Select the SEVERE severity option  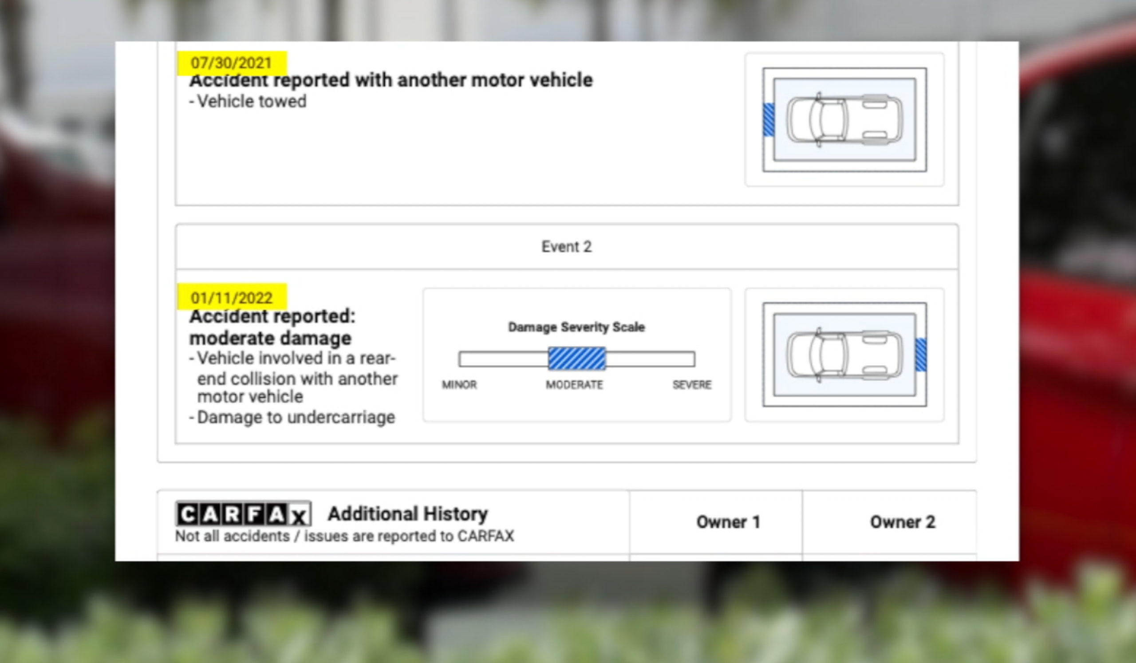tap(692, 384)
